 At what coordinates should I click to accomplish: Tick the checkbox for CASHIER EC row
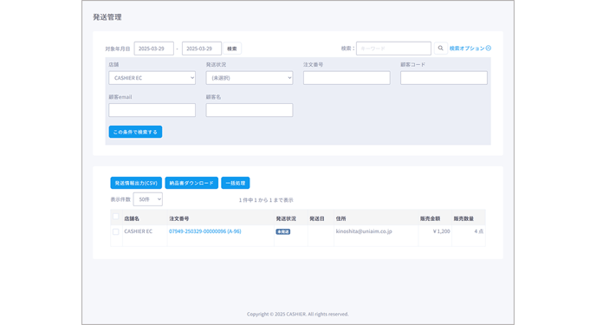coord(116,231)
